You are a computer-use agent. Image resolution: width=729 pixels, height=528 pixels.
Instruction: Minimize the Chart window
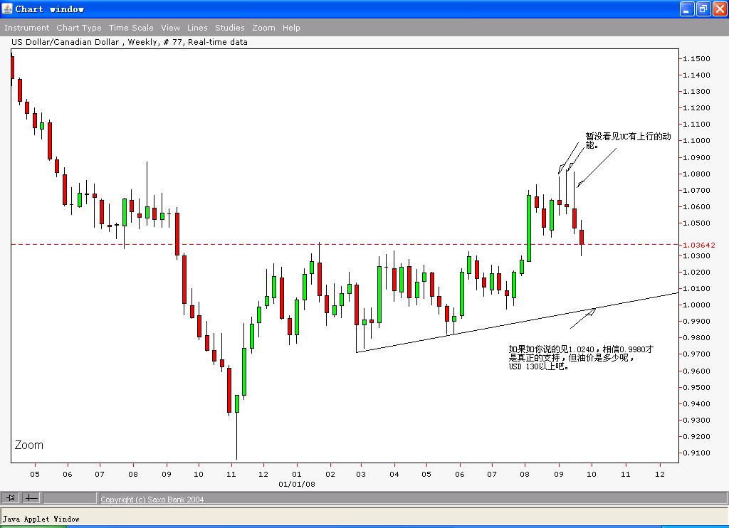[x=687, y=9]
